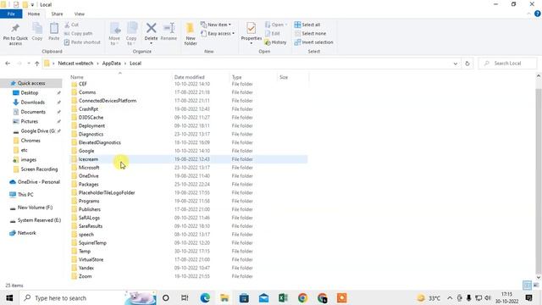Expand address bar history dropdown

456,64
